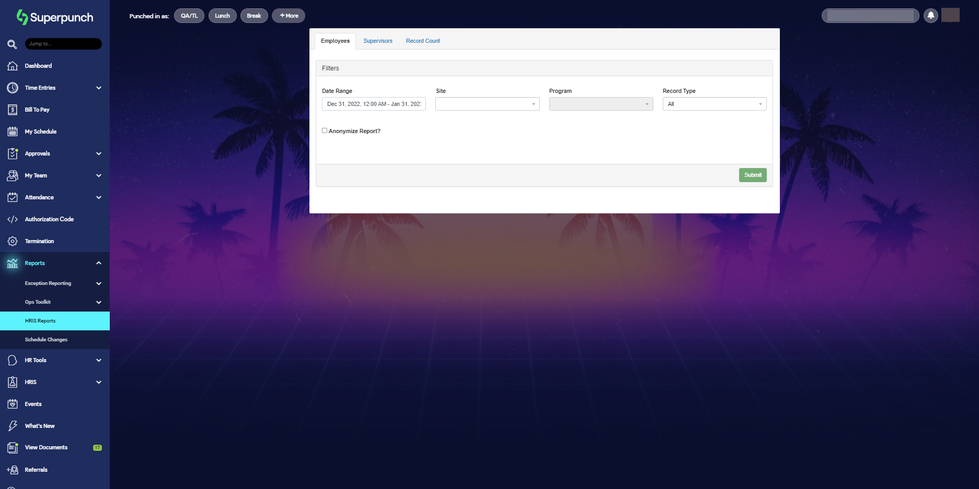
Task: Expand the Time Entries menu chevron
Action: pos(99,88)
